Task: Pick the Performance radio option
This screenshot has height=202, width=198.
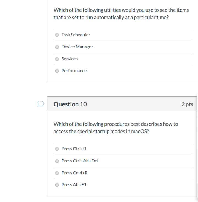Action: (x=57, y=71)
